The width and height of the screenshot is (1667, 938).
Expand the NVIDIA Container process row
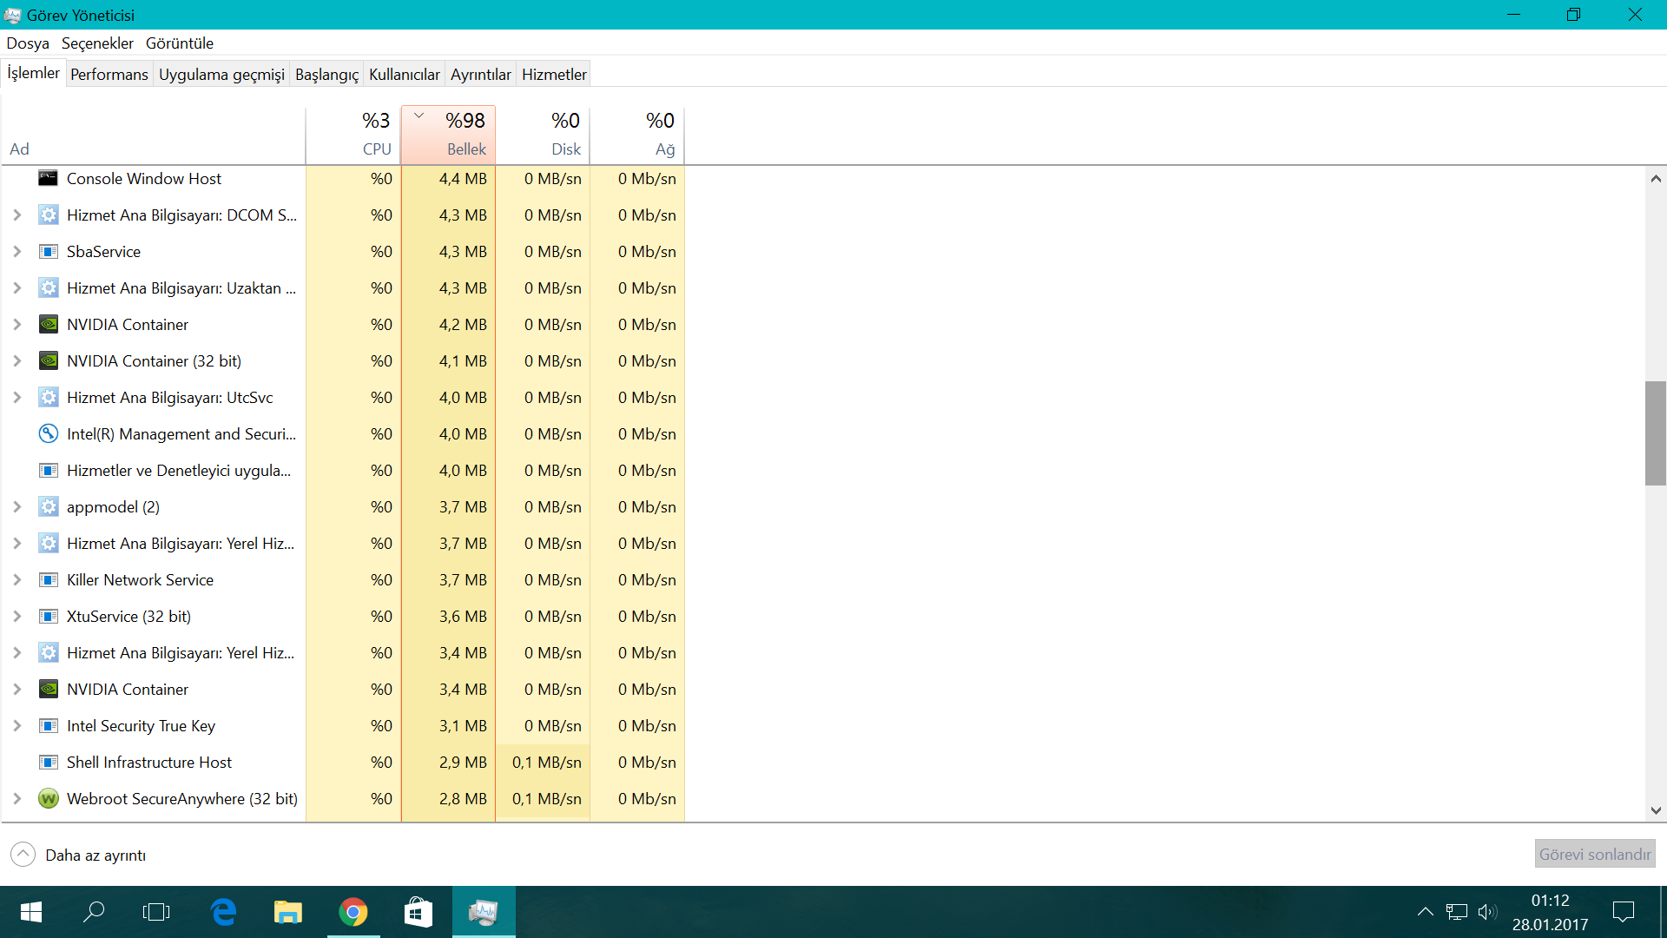click(x=16, y=324)
